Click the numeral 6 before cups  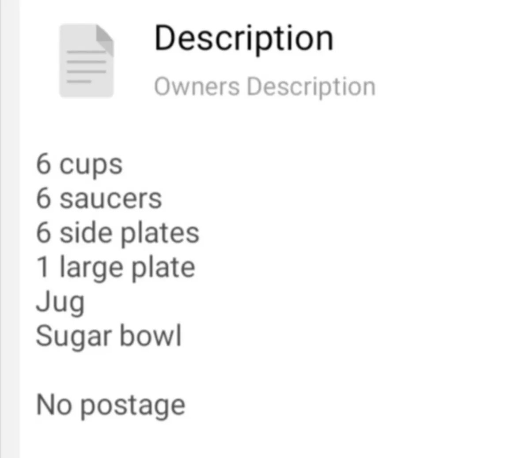point(44,164)
